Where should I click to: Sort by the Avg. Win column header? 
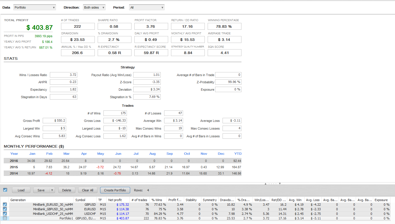tap(296, 200)
